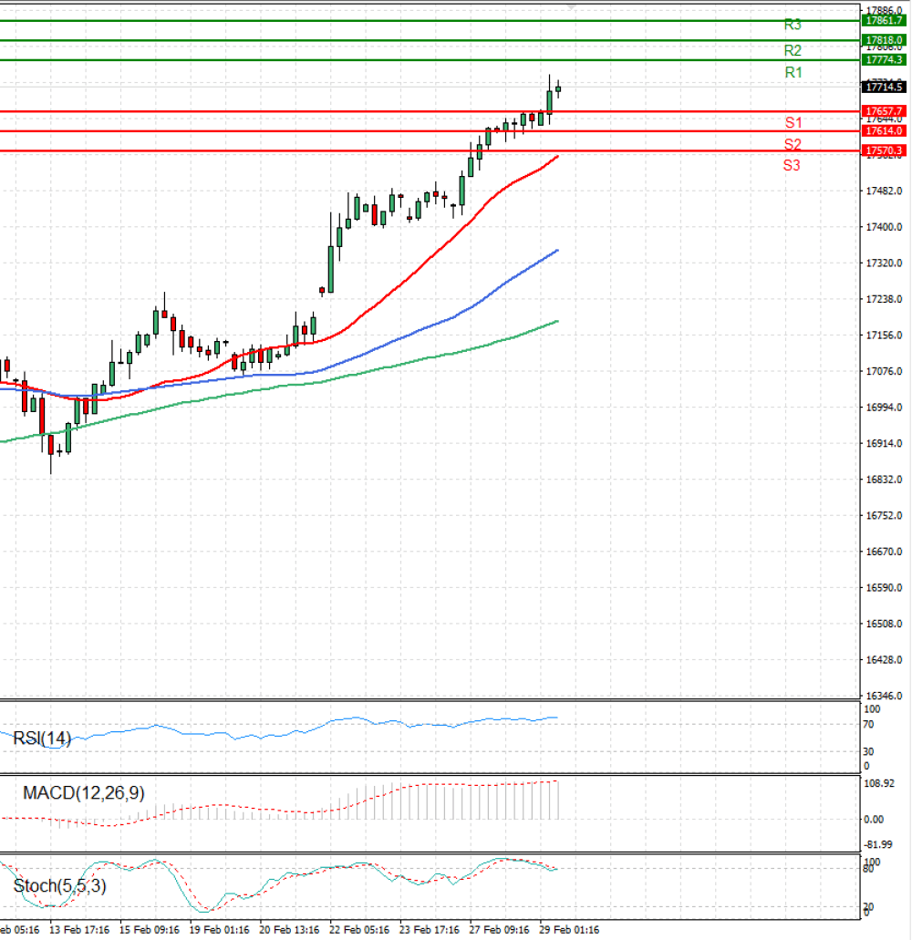Click the 13 Feb 17:16 date label

click(x=79, y=930)
